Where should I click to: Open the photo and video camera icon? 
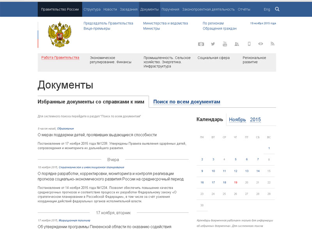point(201,44)
